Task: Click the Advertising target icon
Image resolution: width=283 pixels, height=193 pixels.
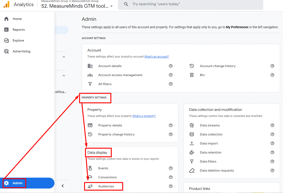Action: click(7, 51)
